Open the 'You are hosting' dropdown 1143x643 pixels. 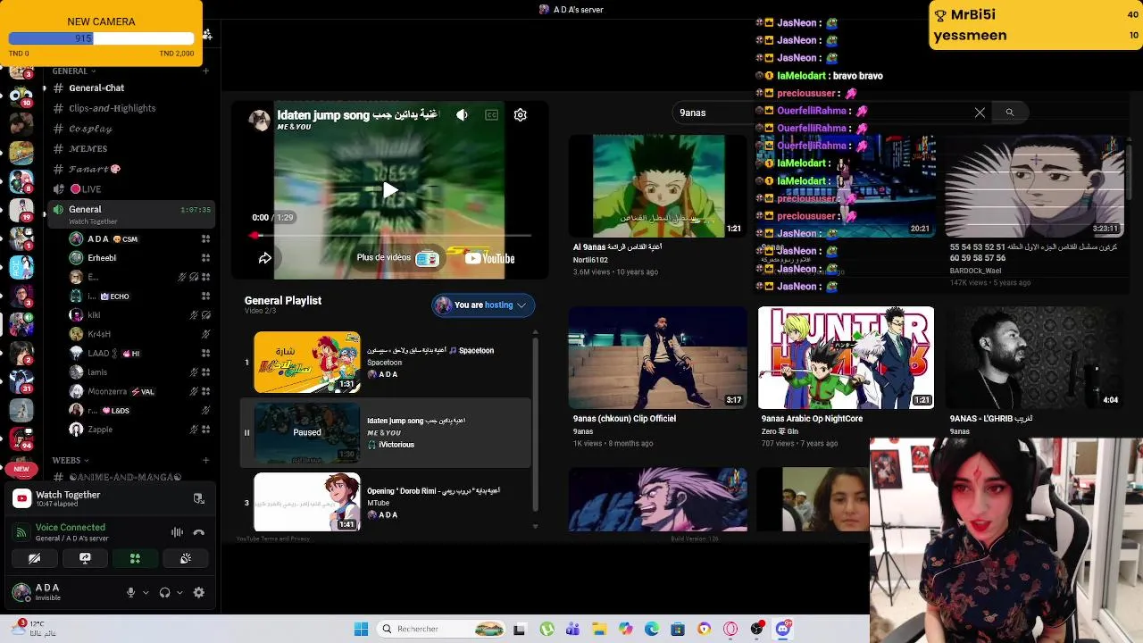[x=483, y=305]
